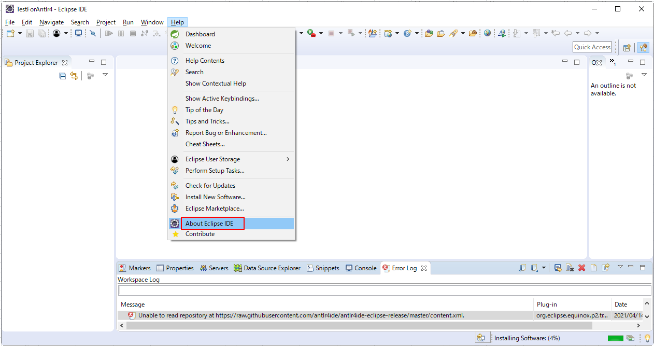The image size is (654, 346).
Task: Click the Open Perspective icon at top right
Action: tap(627, 47)
